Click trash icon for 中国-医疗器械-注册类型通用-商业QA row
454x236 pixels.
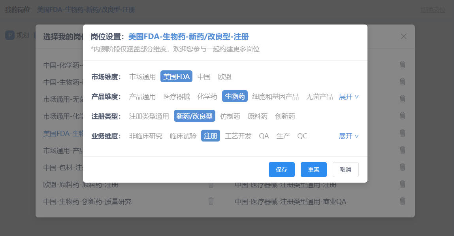click(402, 201)
